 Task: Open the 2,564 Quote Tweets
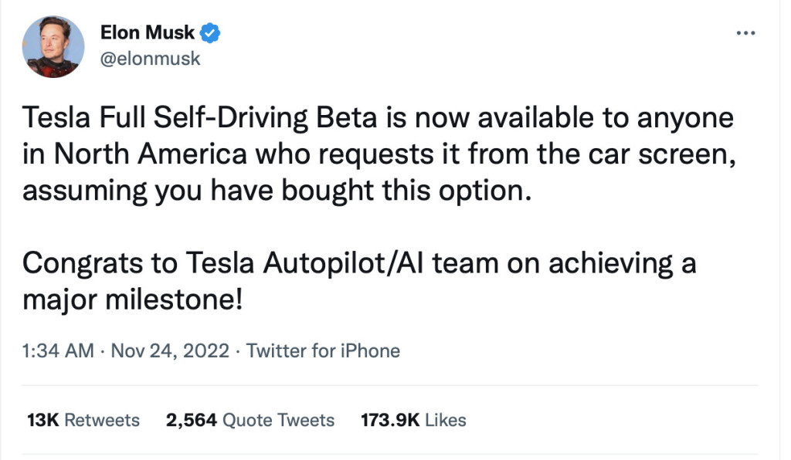[251, 420]
